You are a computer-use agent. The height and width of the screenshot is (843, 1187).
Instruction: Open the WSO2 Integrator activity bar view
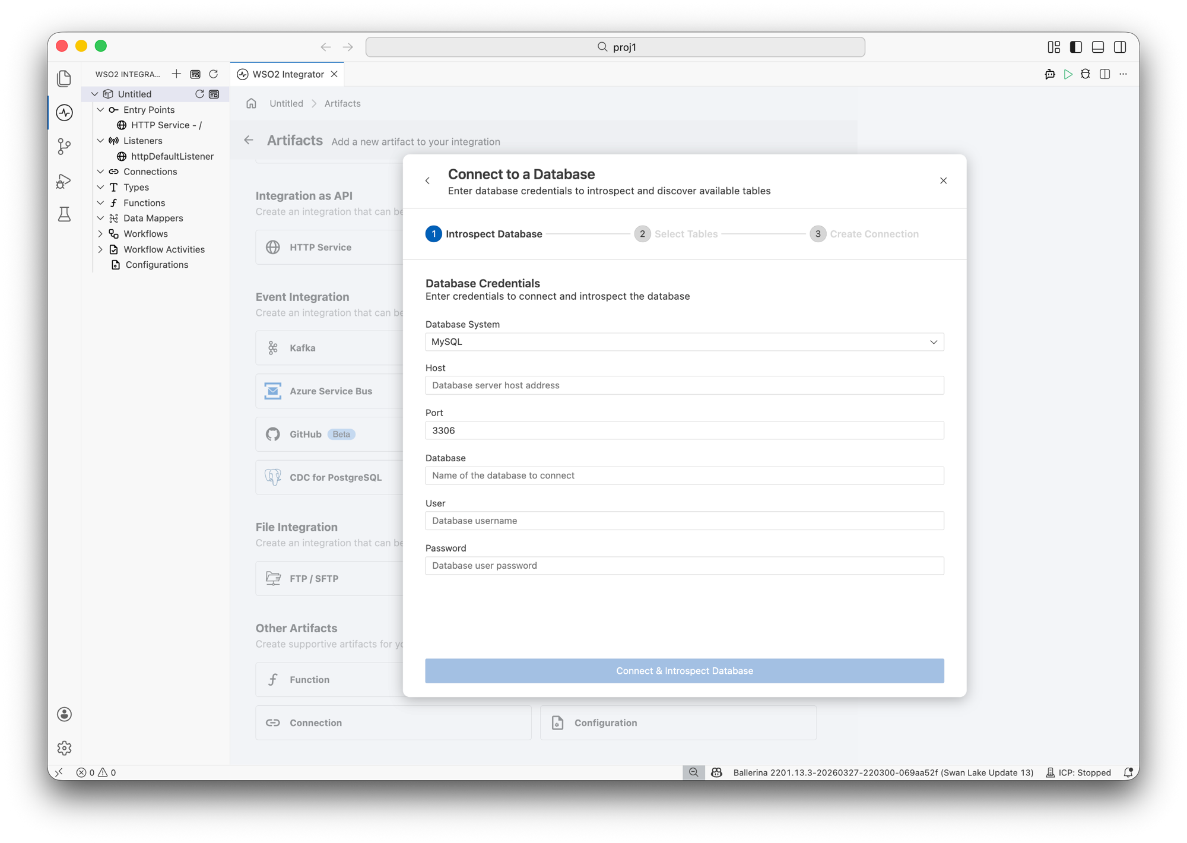pos(64,112)
